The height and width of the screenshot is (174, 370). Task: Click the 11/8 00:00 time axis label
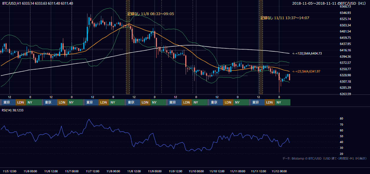[x=113, y=171]
